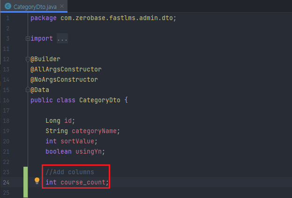The height and width of the screenshot is (198, 292).
Task: Place cursor on package keyword
Action: (x=44, y=18)
